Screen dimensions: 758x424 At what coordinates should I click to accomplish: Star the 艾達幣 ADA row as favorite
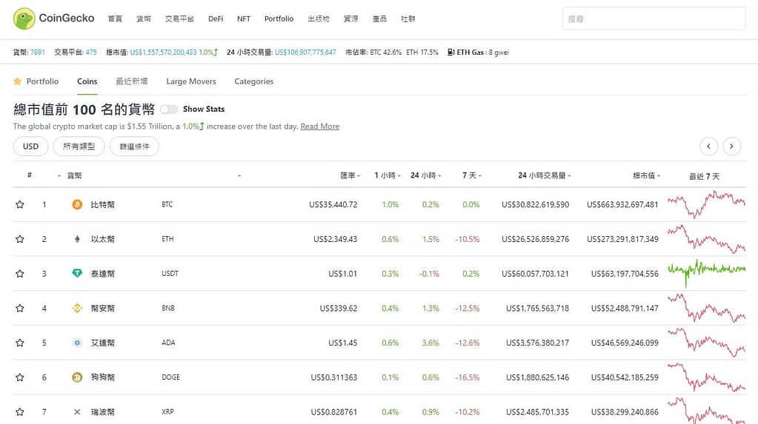click(20, 343)
